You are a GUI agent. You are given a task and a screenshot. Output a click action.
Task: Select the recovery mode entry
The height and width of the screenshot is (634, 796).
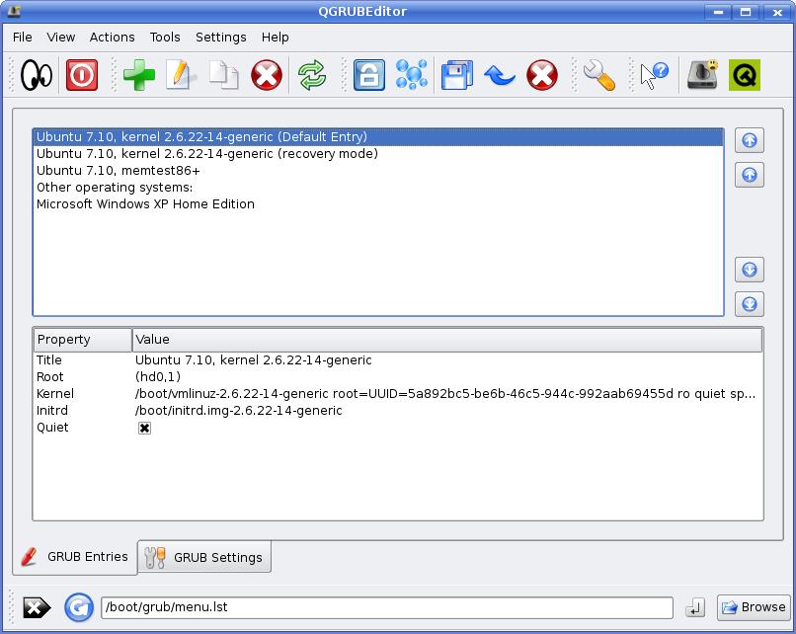click(x=378, y=154)
